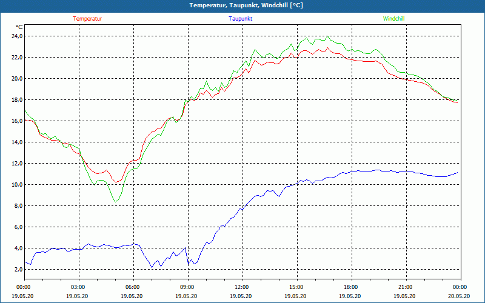Viewport: 485px width, 303px height.
Task: Select the 12,0 y-axis value
Action: pos(17,163)
